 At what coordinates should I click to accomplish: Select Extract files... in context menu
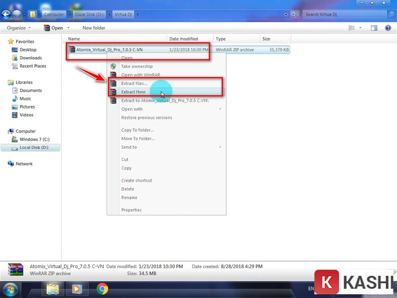pyautogui.click(x=134, y=83)
